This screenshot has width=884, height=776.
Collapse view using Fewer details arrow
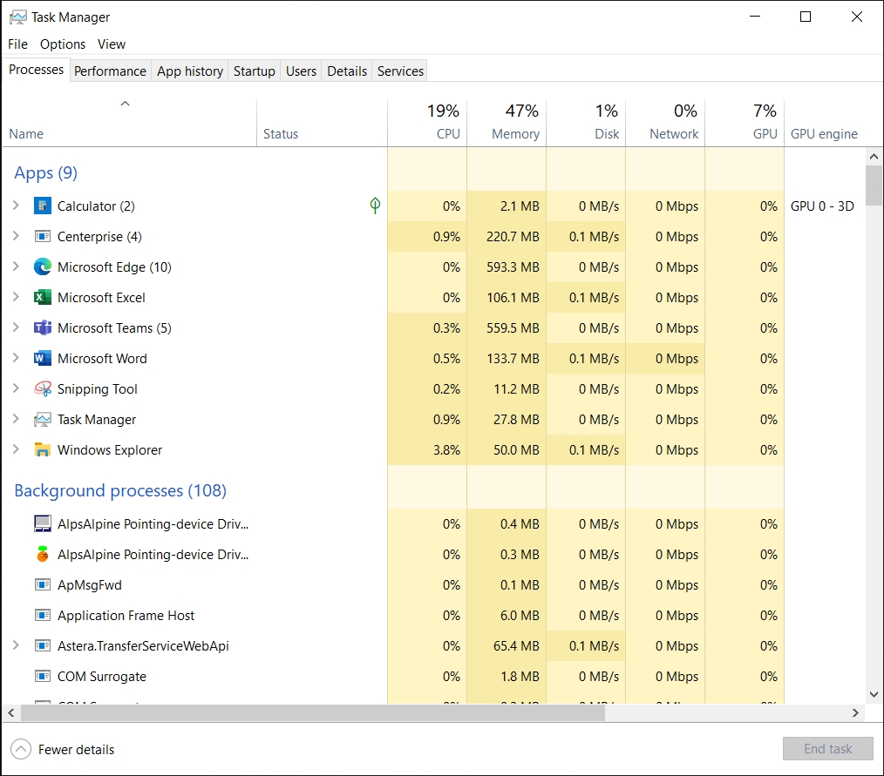tap(21, 749)
